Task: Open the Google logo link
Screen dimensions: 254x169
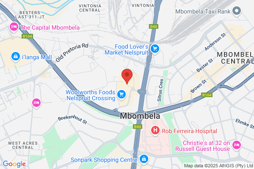Action: [x=14, y=164]
